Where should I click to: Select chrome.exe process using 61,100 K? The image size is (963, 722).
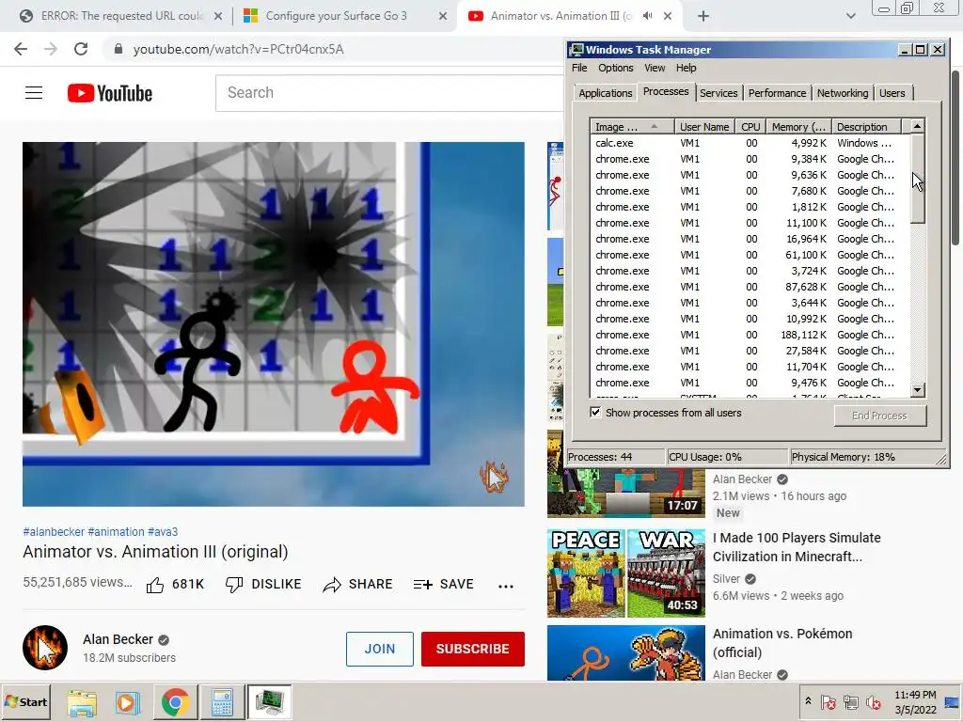(x=750, y=255)
